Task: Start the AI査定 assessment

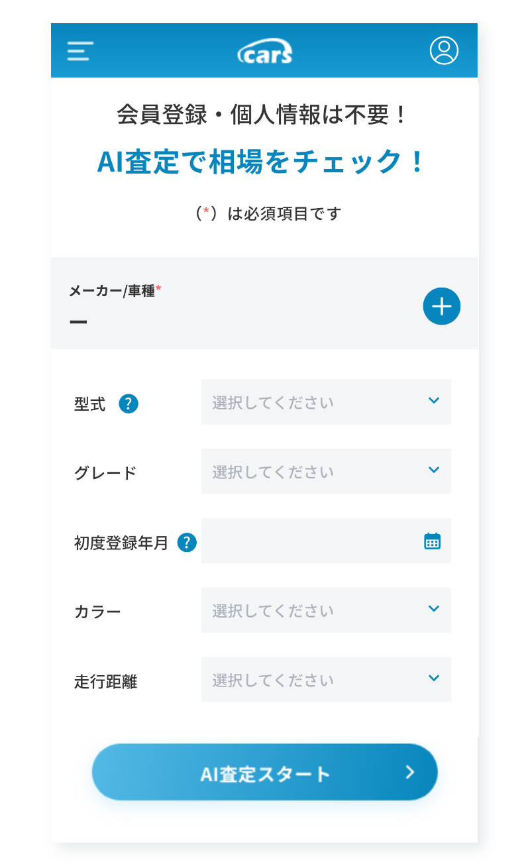Action: (x=265, y=773)
